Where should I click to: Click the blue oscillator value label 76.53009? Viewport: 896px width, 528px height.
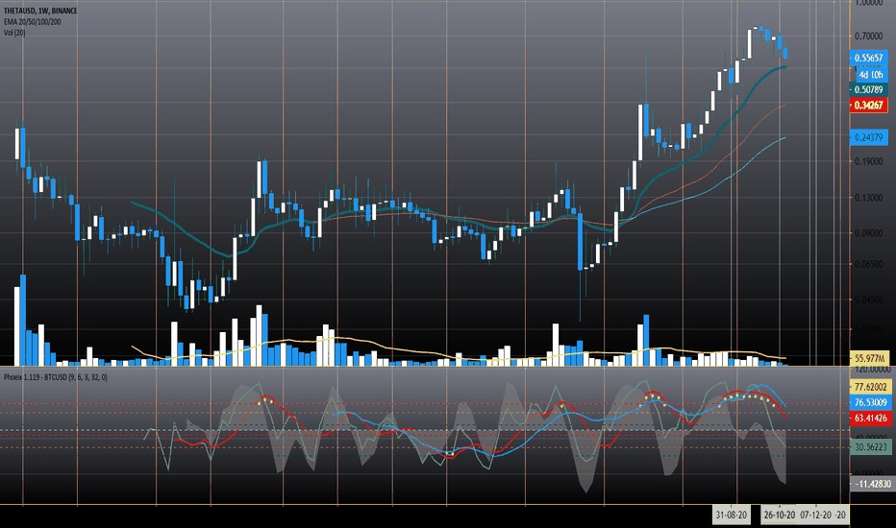pos(870,402)
